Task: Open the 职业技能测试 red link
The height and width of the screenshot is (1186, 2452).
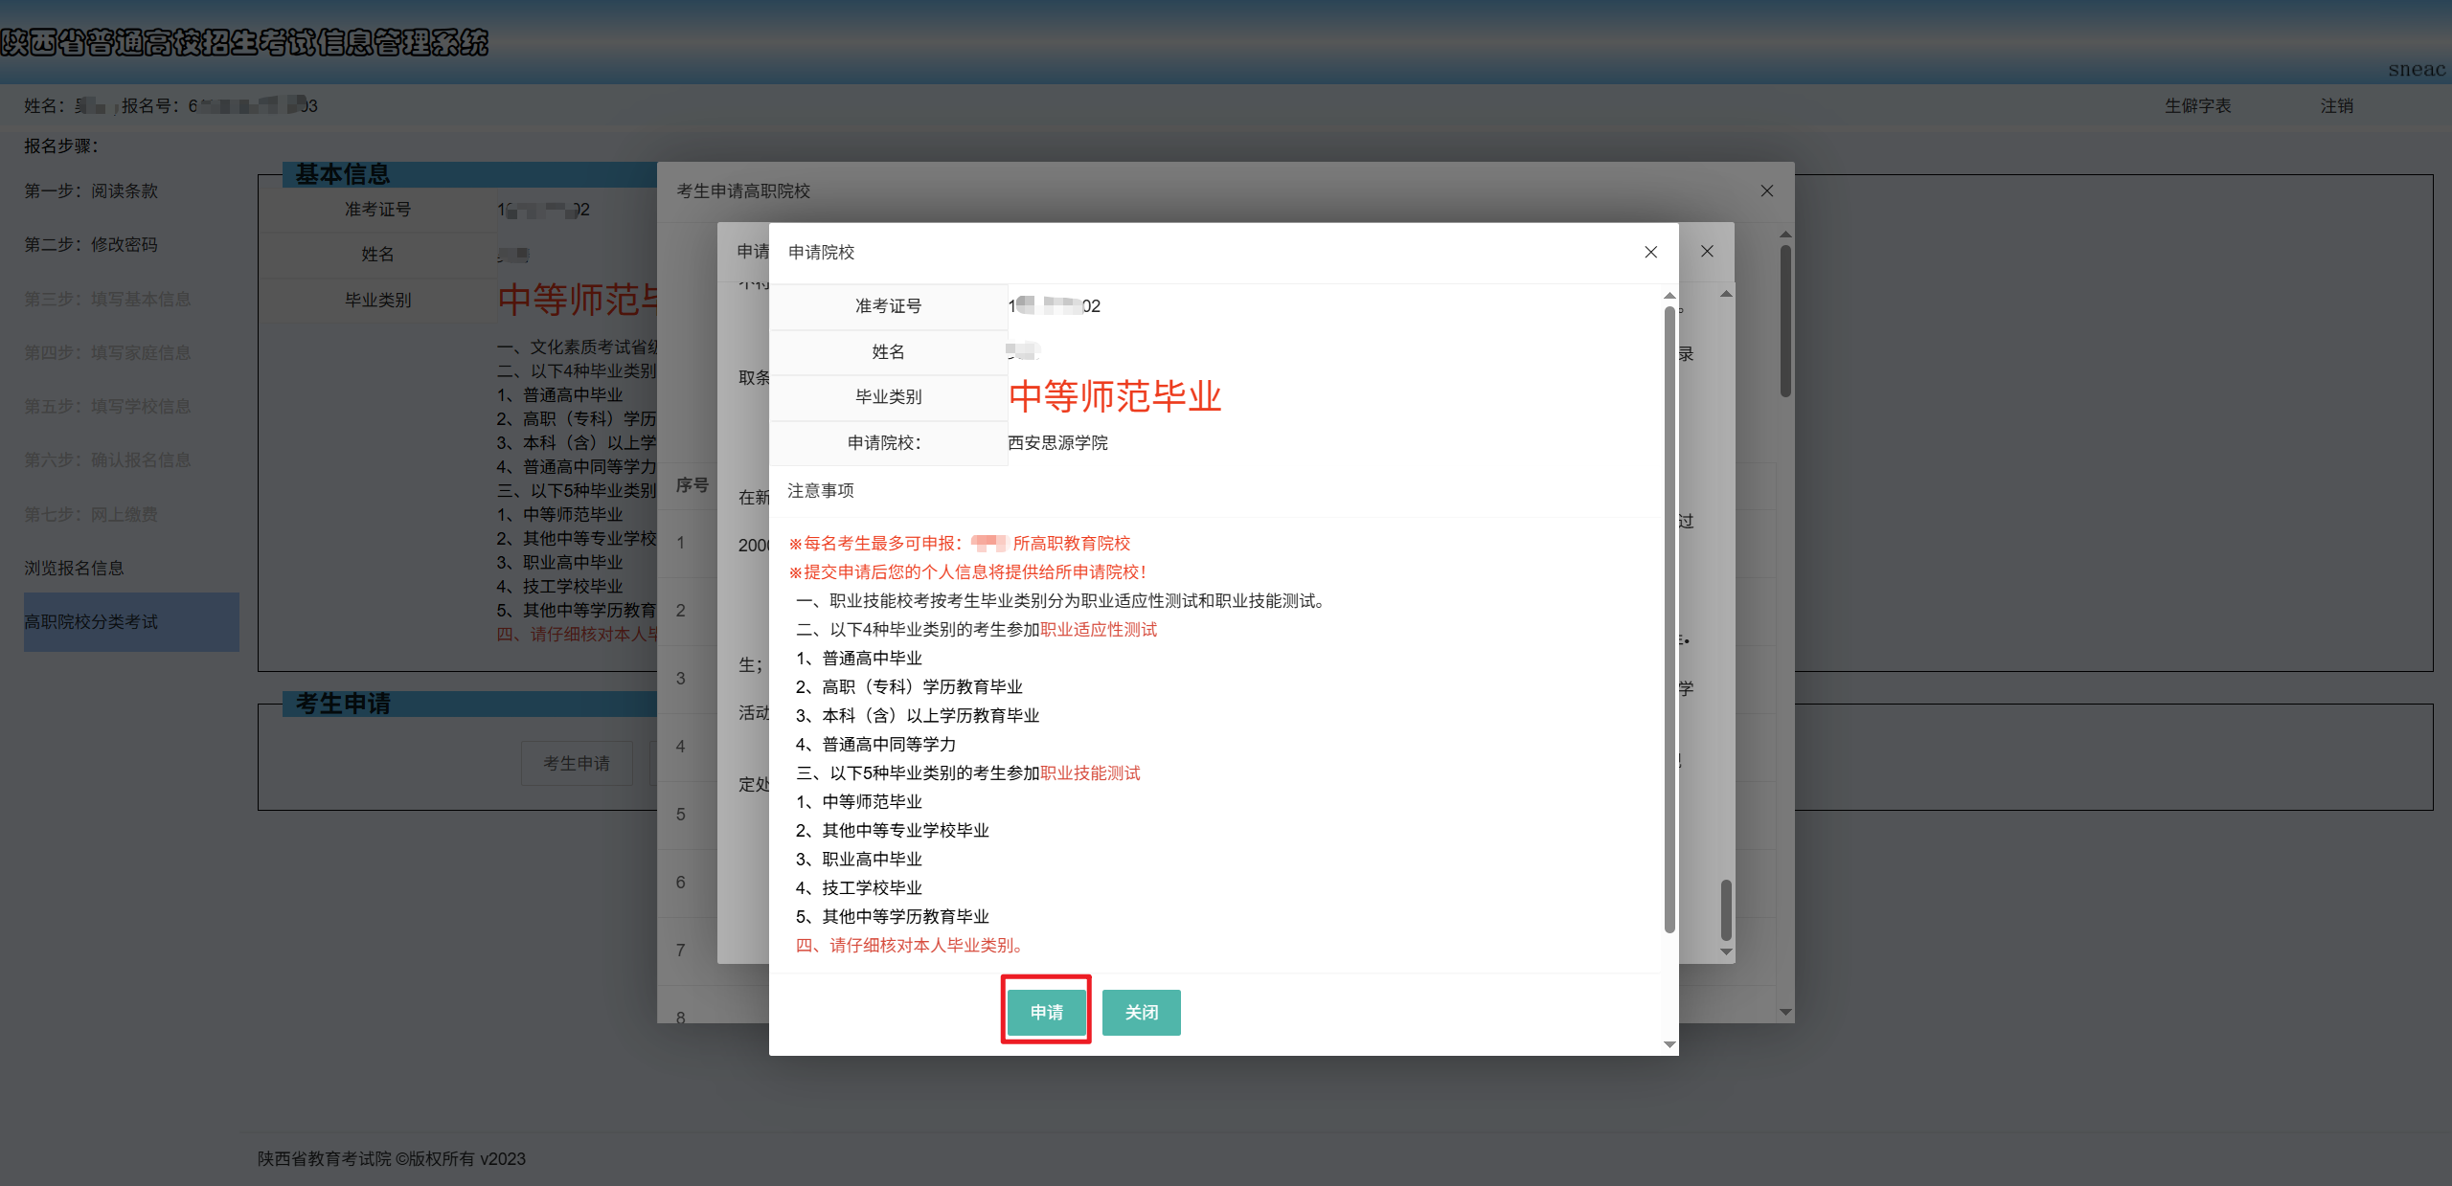Action: (1090, 772)
